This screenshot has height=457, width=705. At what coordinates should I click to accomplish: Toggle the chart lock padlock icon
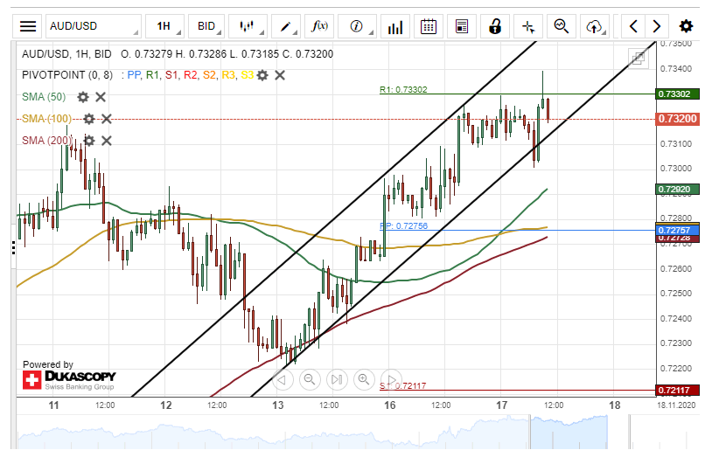click(x=495, y=26)
